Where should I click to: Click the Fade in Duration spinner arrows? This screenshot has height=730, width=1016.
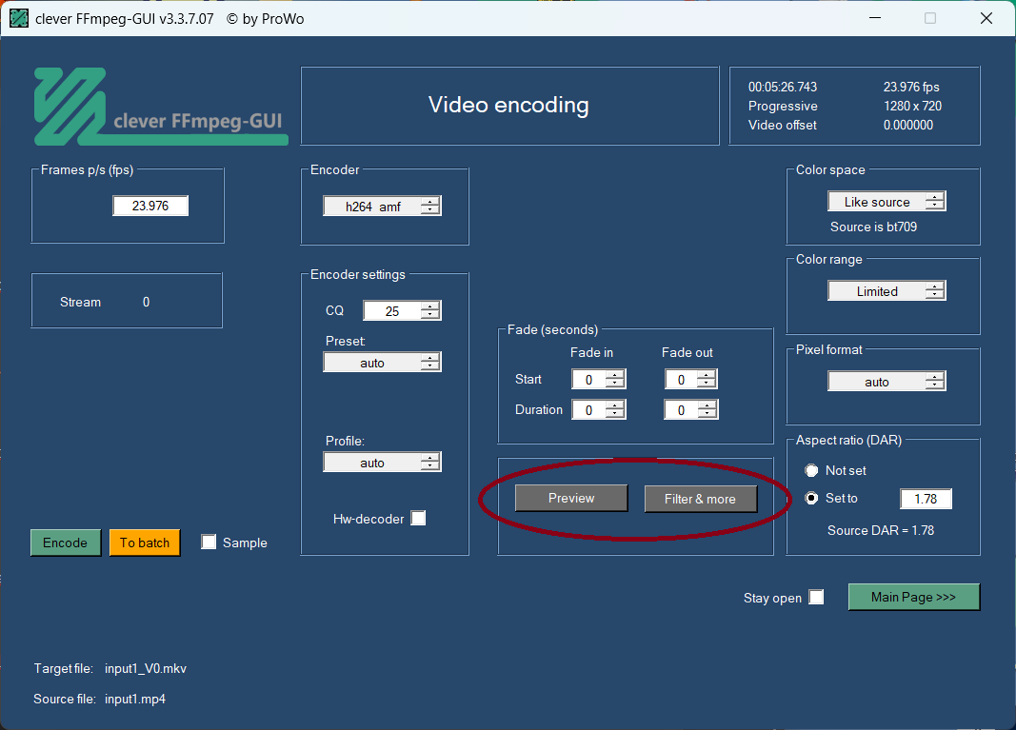615,410
